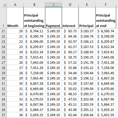Viewport: 118px width, 118px height.
Task: Select row header 25
Action: pos(3,52)
